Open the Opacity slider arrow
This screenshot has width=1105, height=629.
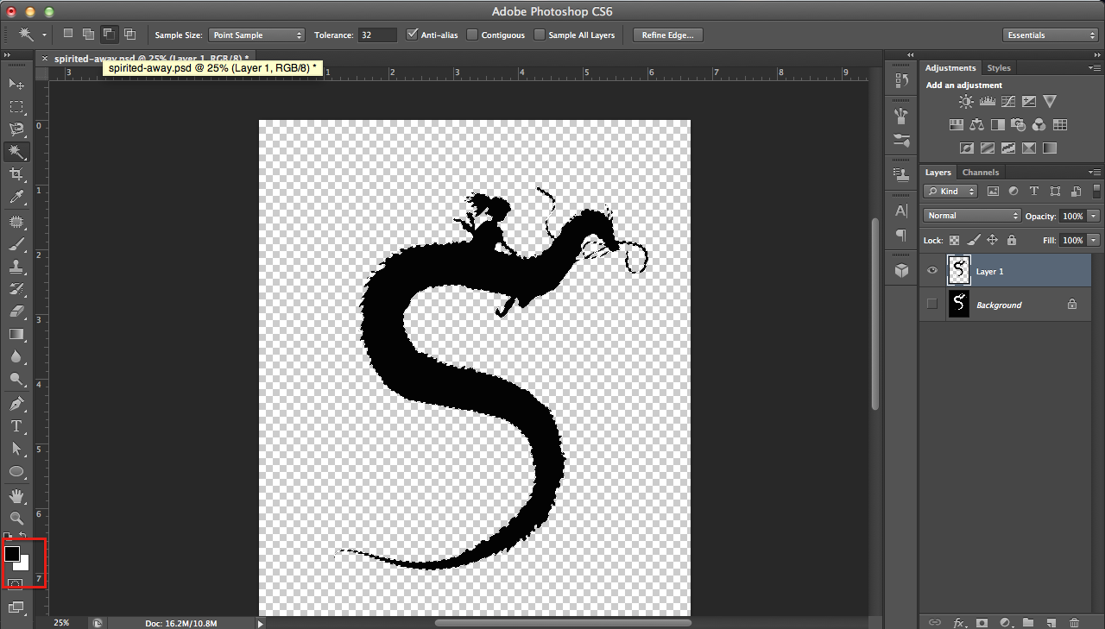1094,216
